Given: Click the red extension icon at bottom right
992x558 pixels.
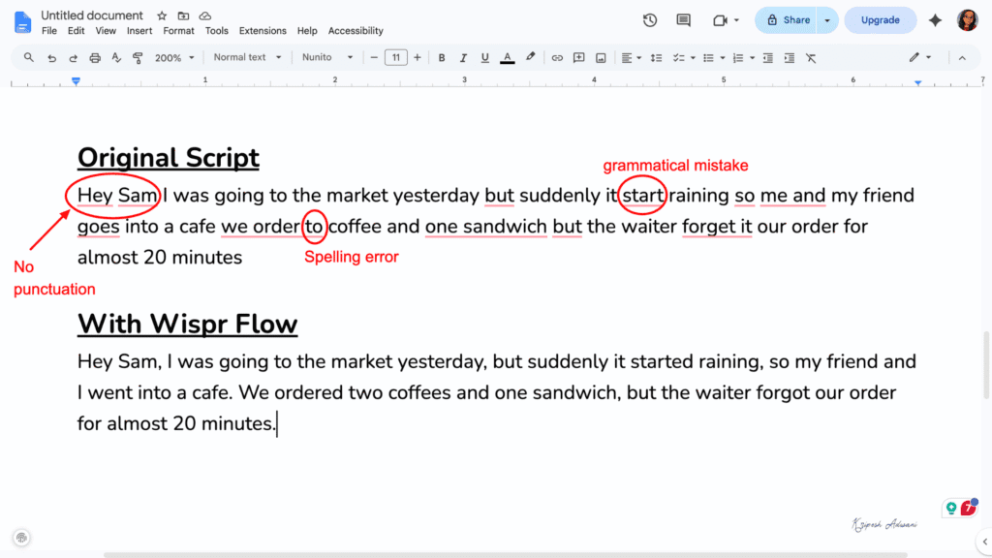Looking at the screenshot, I should point(968,508).
